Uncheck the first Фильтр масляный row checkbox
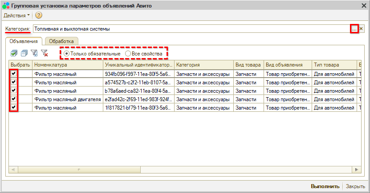 point(14,74)
